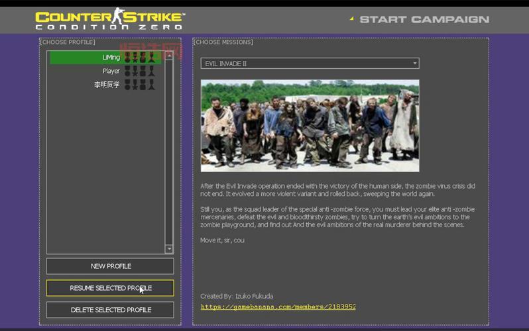This screenshot has width=529, height=331.
Task: Click the yellow arrow beside Start Campaign
Action: (351, 19)
